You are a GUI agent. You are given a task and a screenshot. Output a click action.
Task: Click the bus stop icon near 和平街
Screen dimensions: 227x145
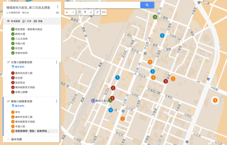[145, 53]
